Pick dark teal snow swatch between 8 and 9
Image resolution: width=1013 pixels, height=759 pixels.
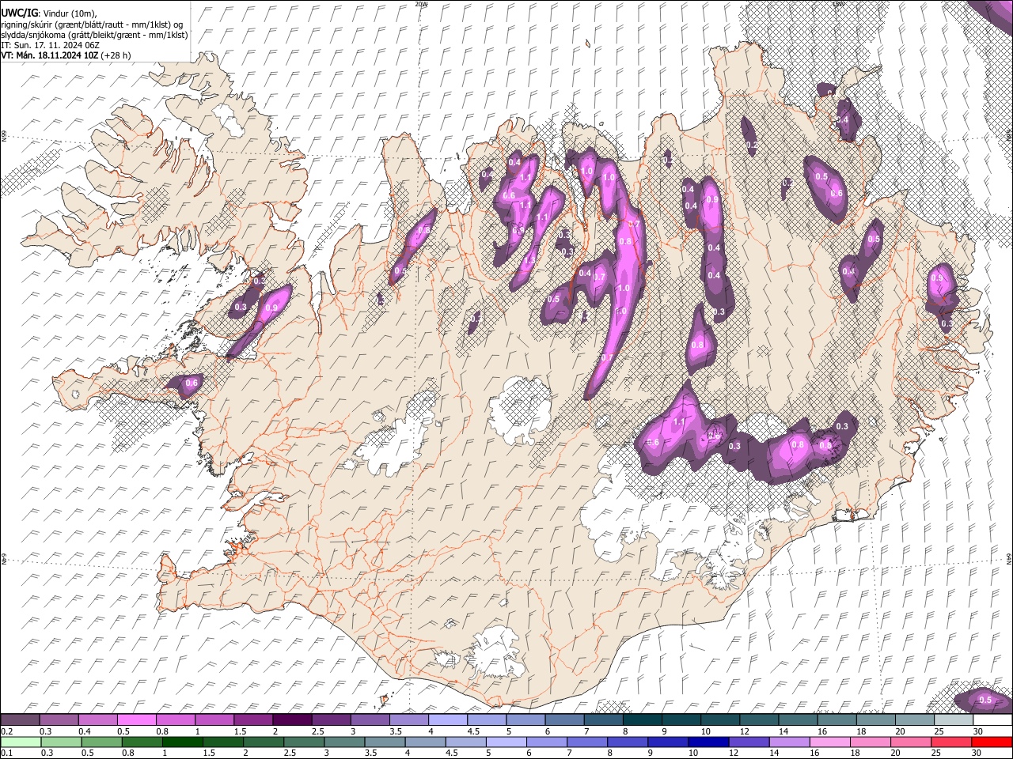pos(643,719)
